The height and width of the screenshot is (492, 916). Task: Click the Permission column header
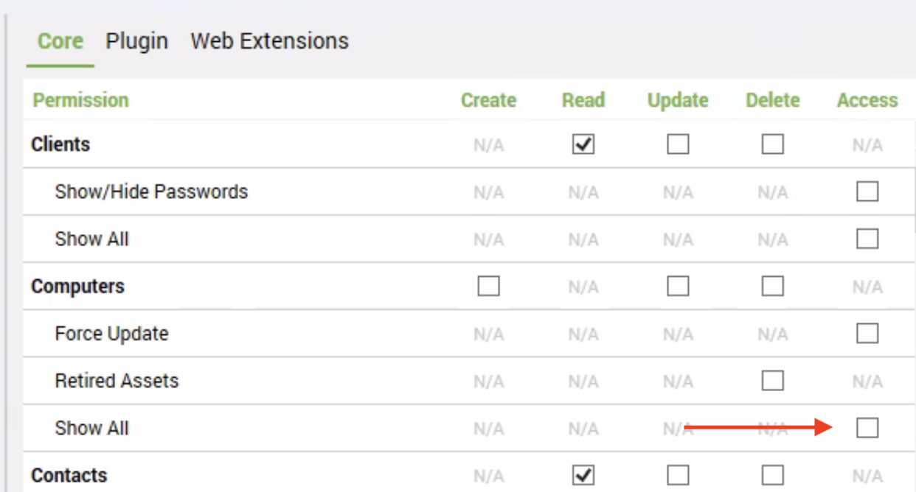point(80,100)
